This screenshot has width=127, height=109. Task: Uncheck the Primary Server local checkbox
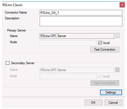(x=100, y=43)
